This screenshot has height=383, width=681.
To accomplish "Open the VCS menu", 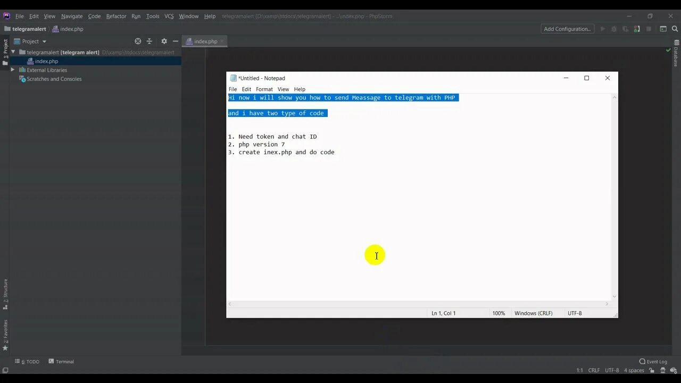I will point(169,16).
